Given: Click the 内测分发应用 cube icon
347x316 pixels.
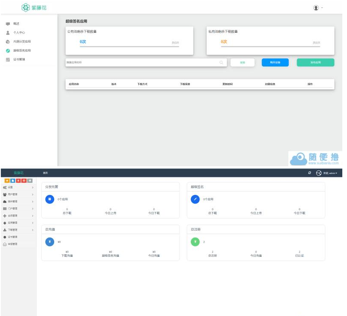Looking at the screenshot, I should click(x=8, y=41).
